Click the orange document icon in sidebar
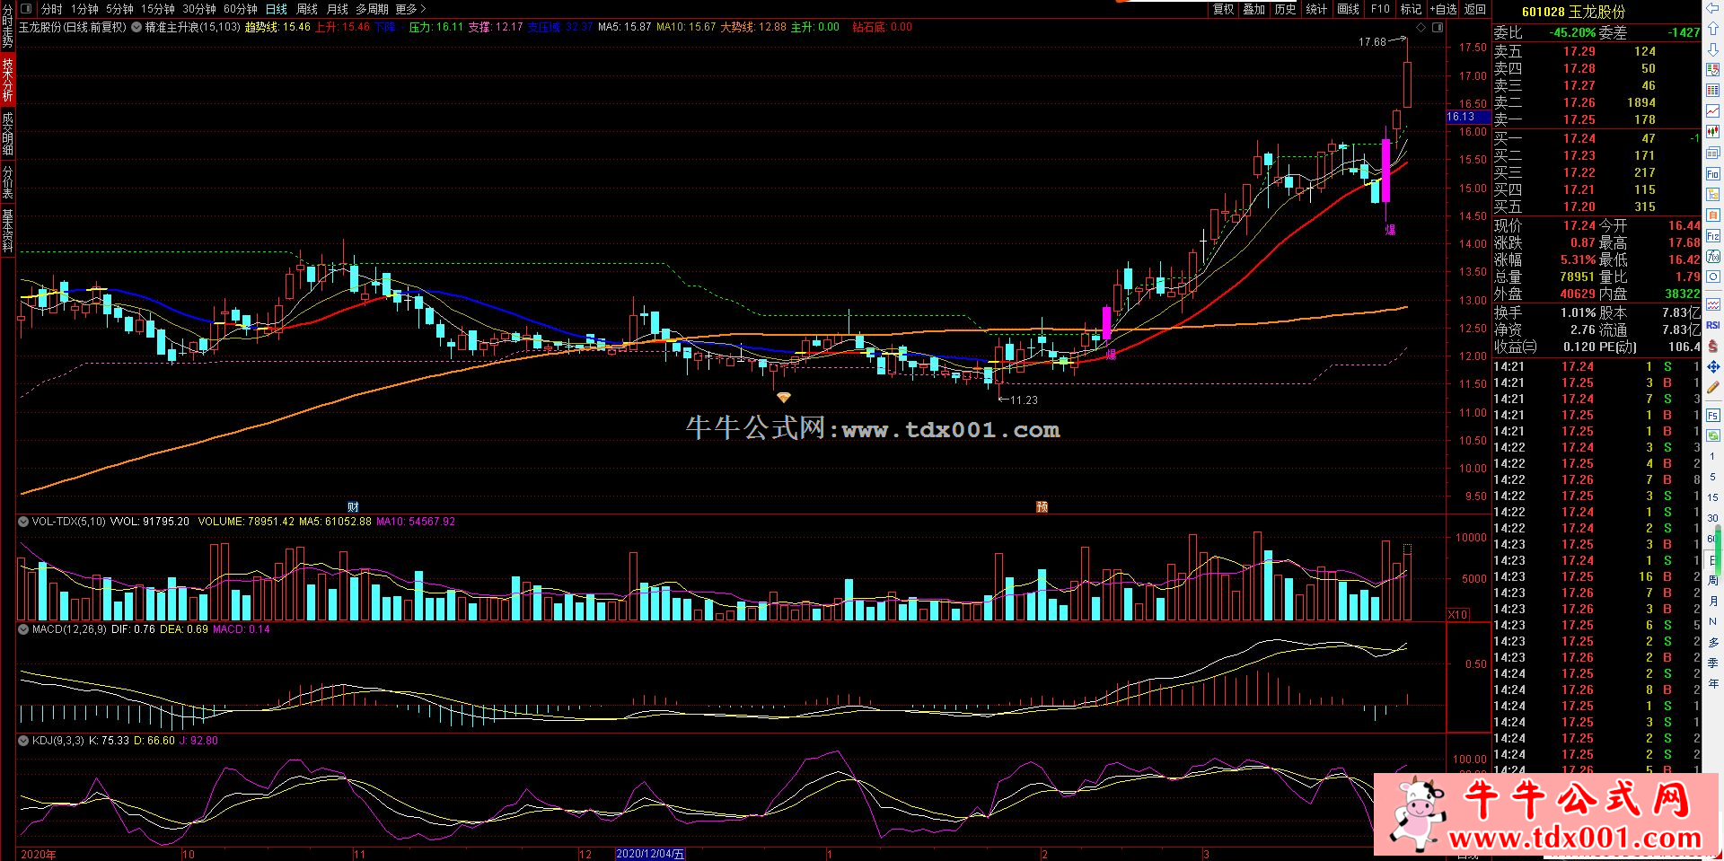Image resolution: width=1724 pixels, height=861 pixels. tap(1713, 215)
